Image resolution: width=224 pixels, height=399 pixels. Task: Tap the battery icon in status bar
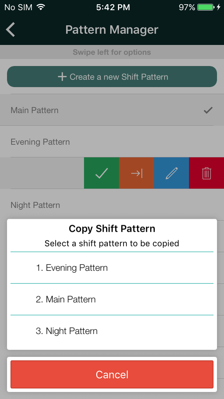tap(206, 7)
